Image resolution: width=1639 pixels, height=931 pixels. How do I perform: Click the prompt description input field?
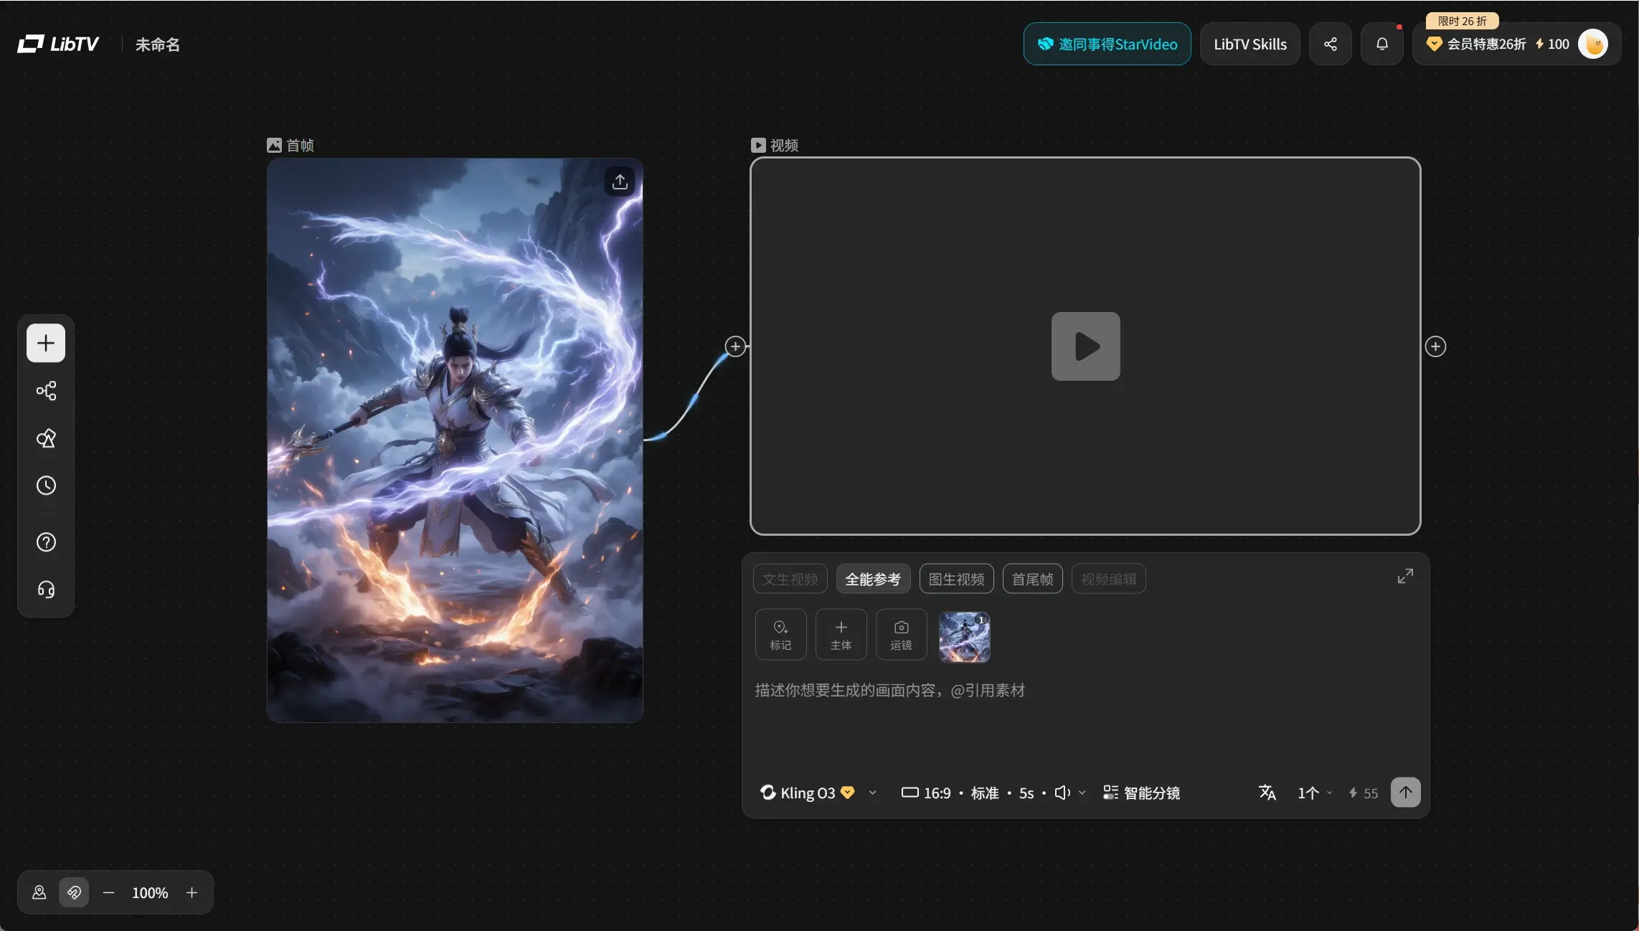(x=1076, y=717)
